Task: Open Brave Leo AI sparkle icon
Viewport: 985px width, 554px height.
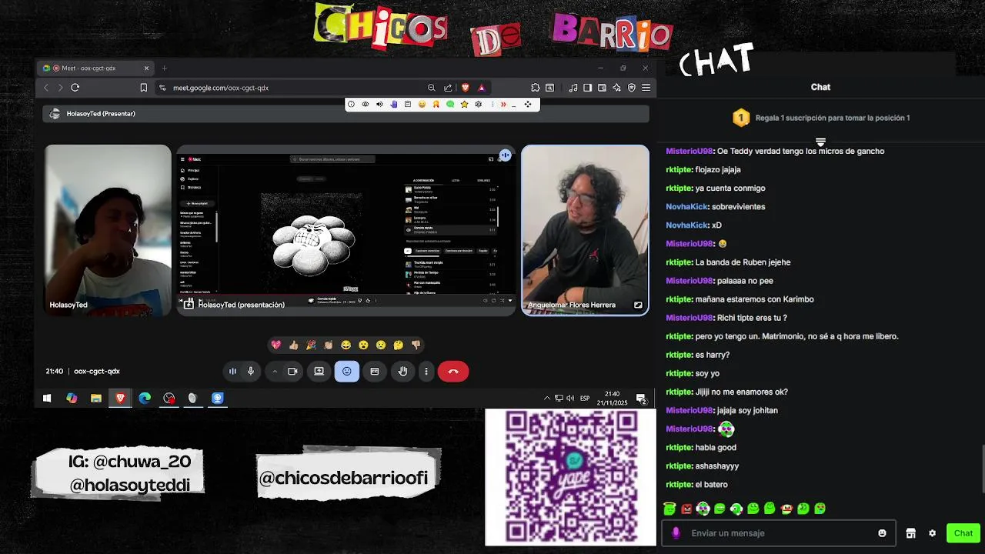Action: 617,88
